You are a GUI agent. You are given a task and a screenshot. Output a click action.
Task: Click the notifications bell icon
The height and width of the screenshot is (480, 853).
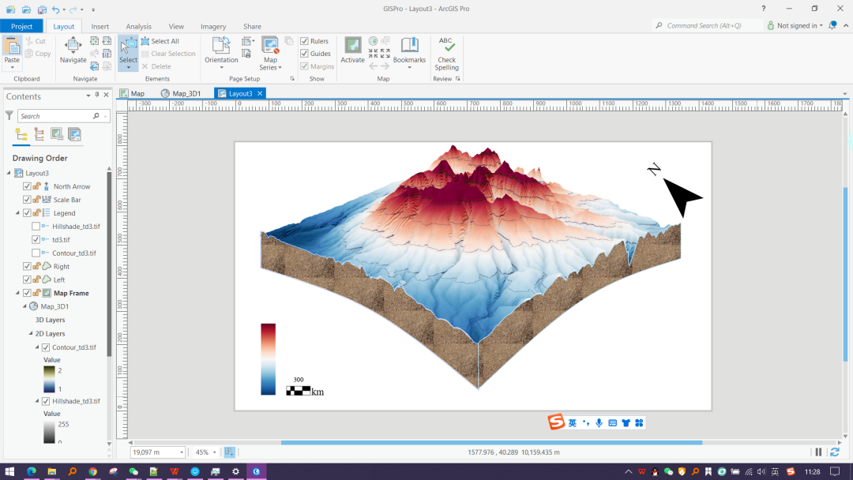click(x=832, y=25)
